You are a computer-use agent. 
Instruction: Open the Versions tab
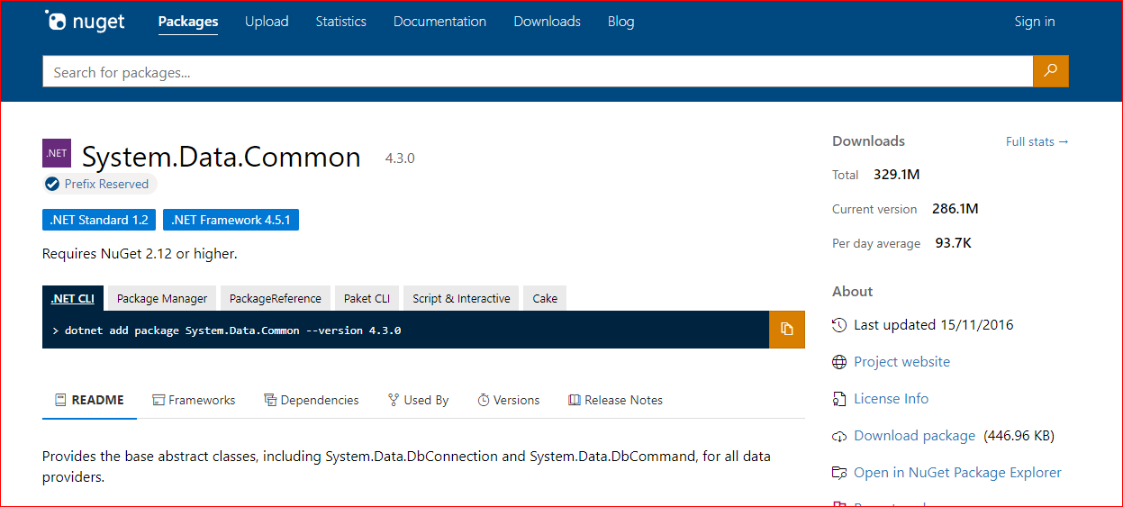click(x=509, y=400)
